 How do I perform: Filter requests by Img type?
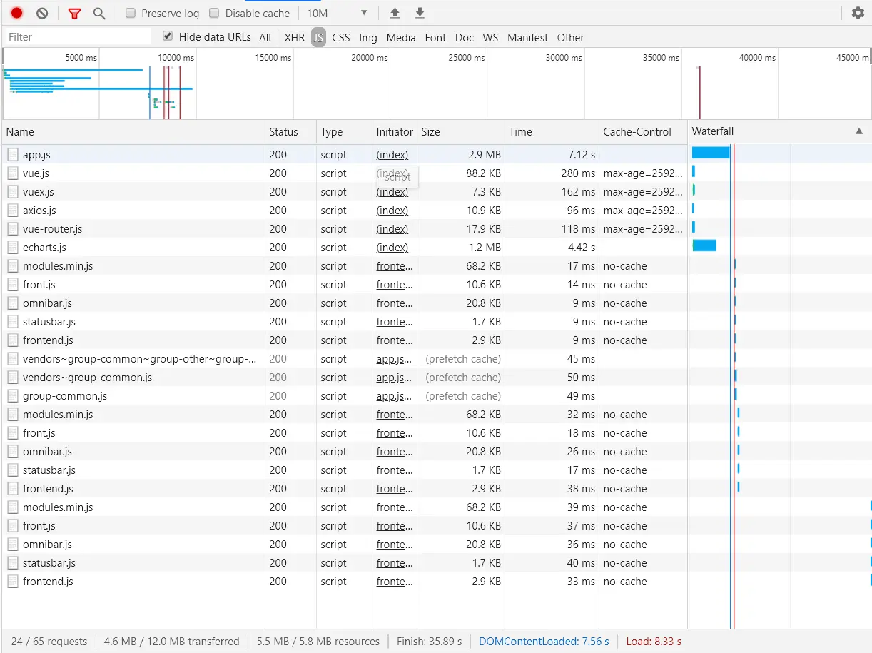[368, 37]
